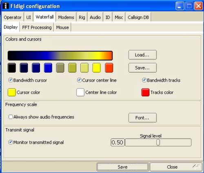This screenshot has height=173, width=204.
Task: Click the Signal level slider handle
Action: [x=158, y=142]
